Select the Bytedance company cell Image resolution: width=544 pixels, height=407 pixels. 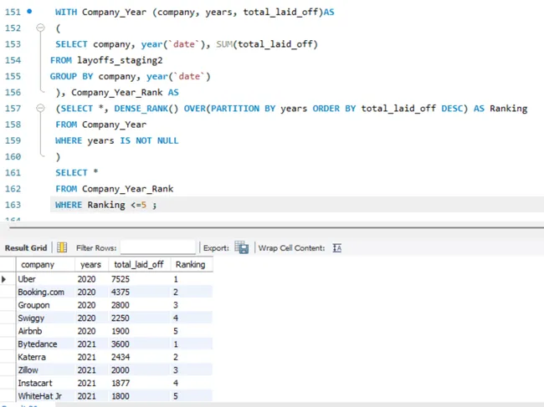coord(45,344)
